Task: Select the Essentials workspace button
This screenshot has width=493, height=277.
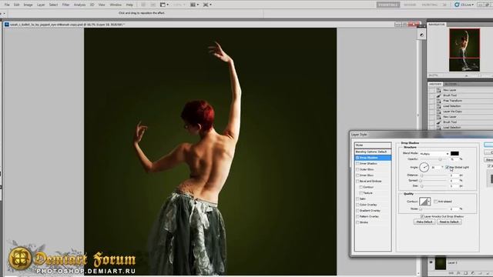Action: tap(388, 5)
